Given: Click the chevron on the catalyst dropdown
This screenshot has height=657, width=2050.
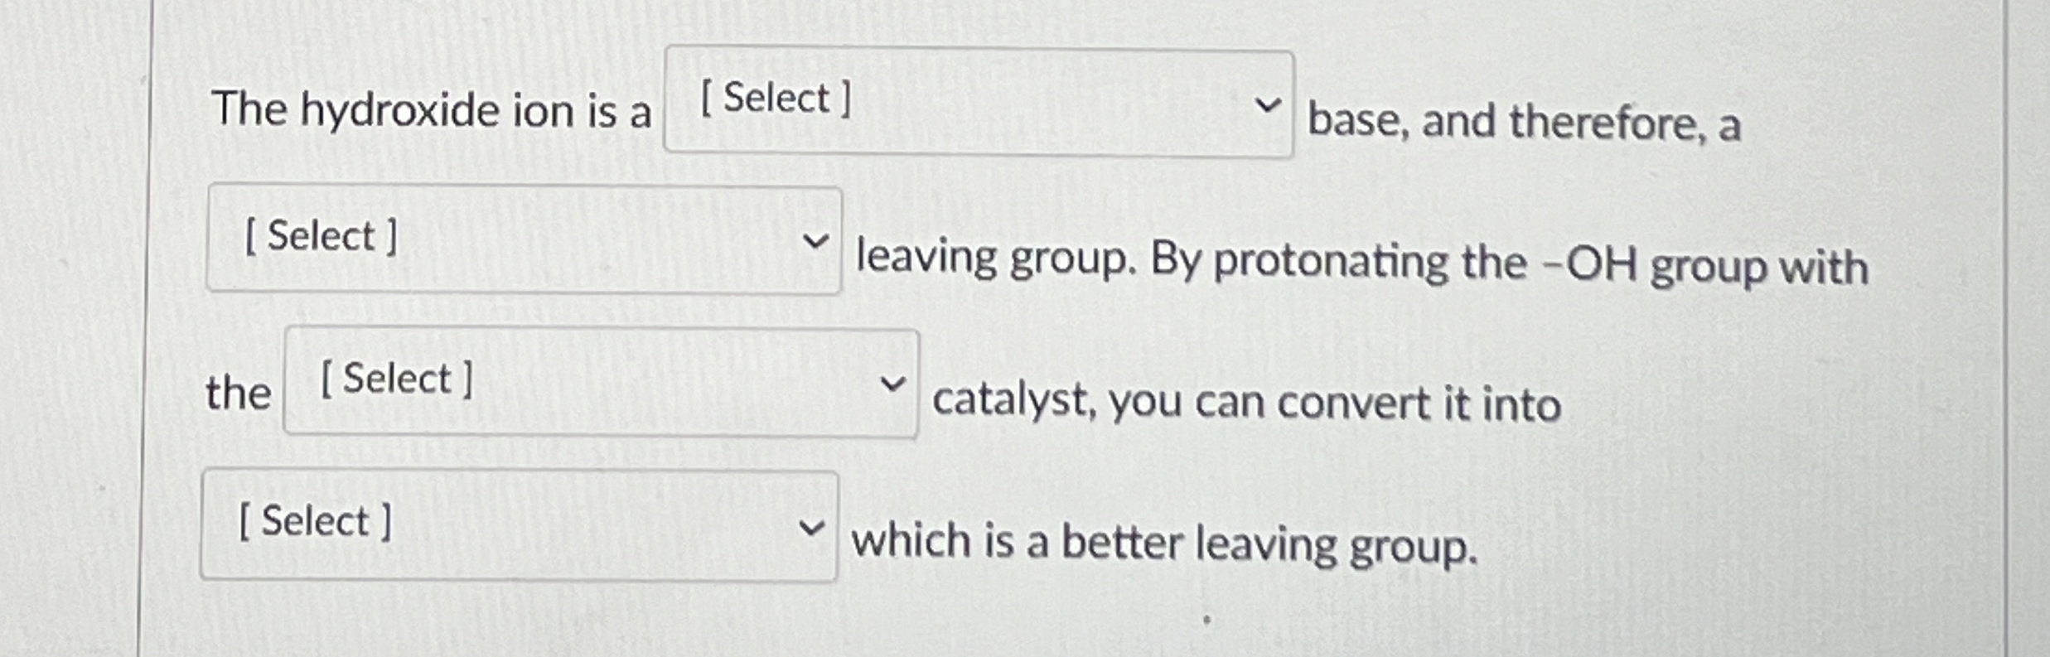Looking at the screenshot, I should point(894,384).
